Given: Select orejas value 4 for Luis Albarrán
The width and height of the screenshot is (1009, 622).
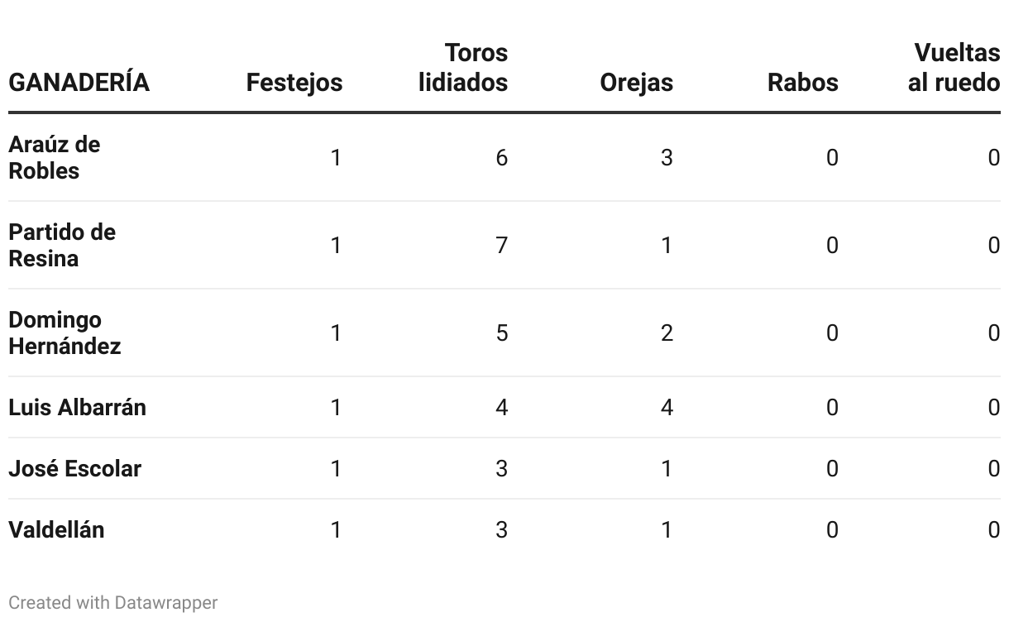Looking at the screenshot, I should (x=667, y=408).
